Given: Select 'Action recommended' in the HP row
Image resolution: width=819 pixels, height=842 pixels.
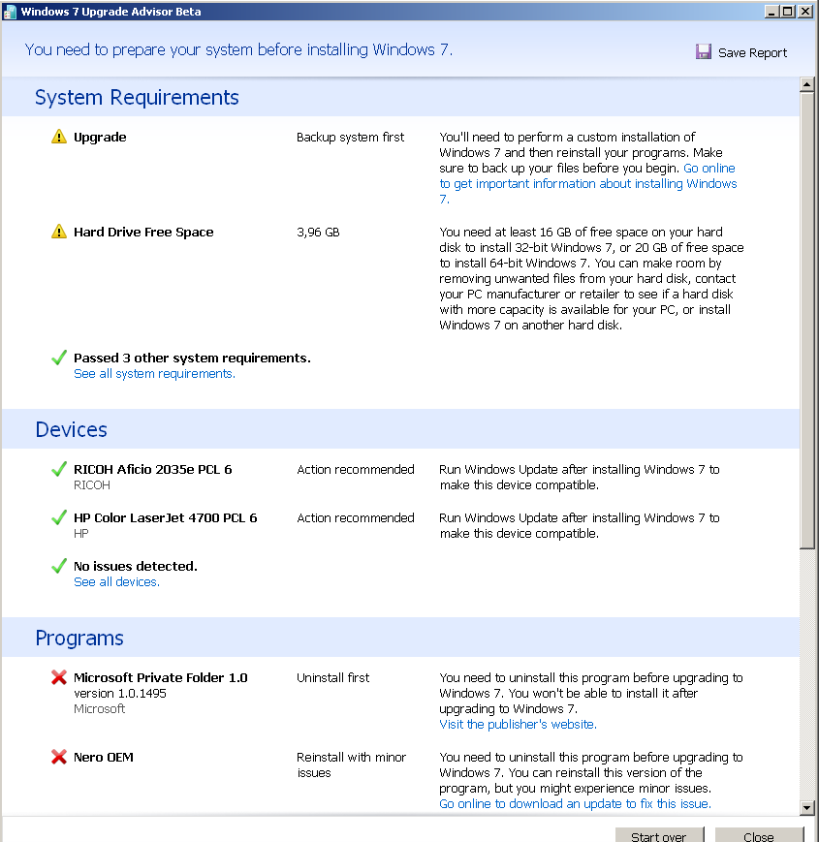Looking at the screenshot, I should click(356, 517).
